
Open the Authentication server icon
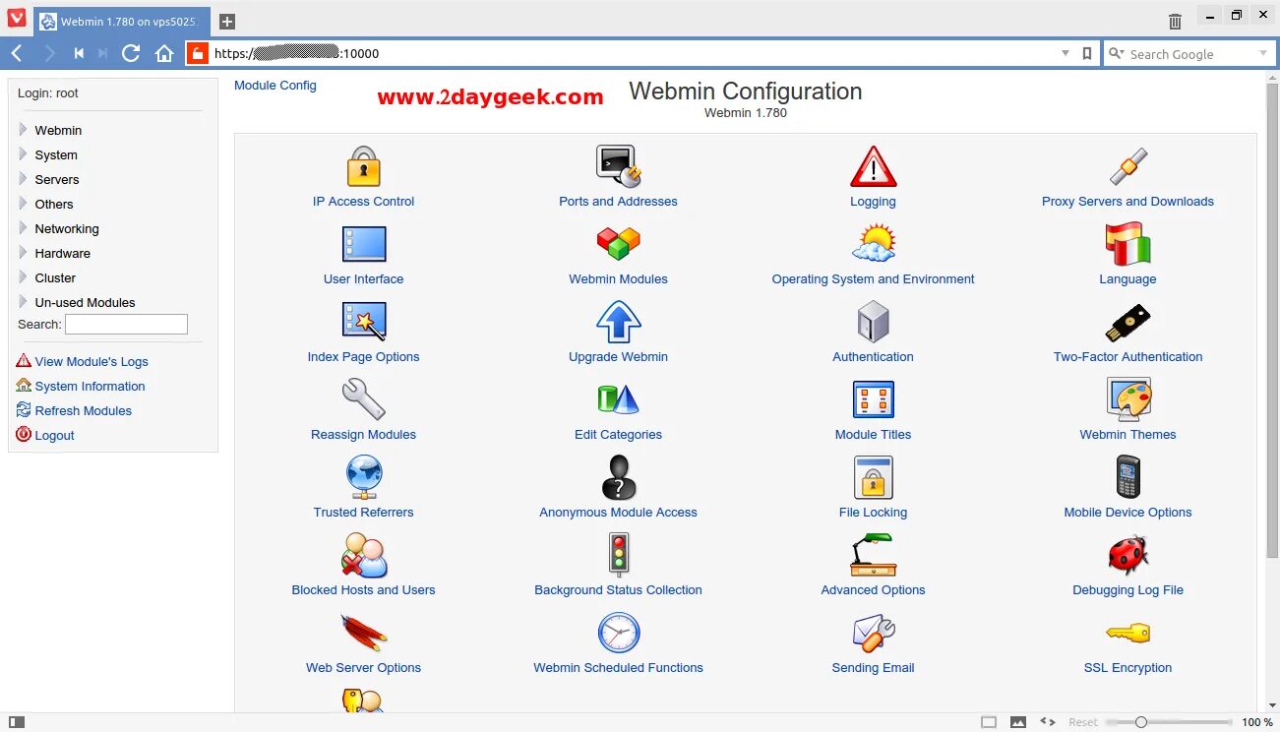(x=873, y=322)
